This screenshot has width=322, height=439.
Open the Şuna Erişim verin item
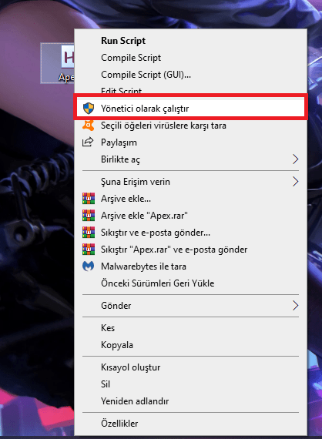point(190,182)
